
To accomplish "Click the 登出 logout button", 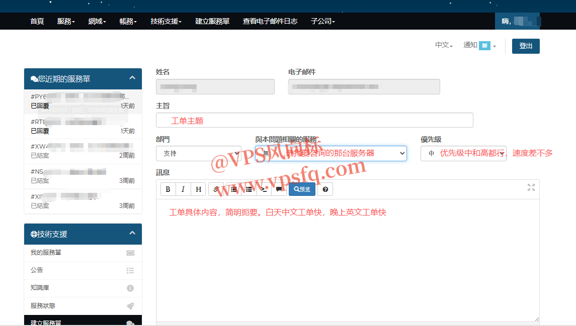I will (526, 46).
